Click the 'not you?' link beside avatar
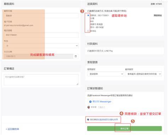Screen dimensions: 168x135 (101, 107)
